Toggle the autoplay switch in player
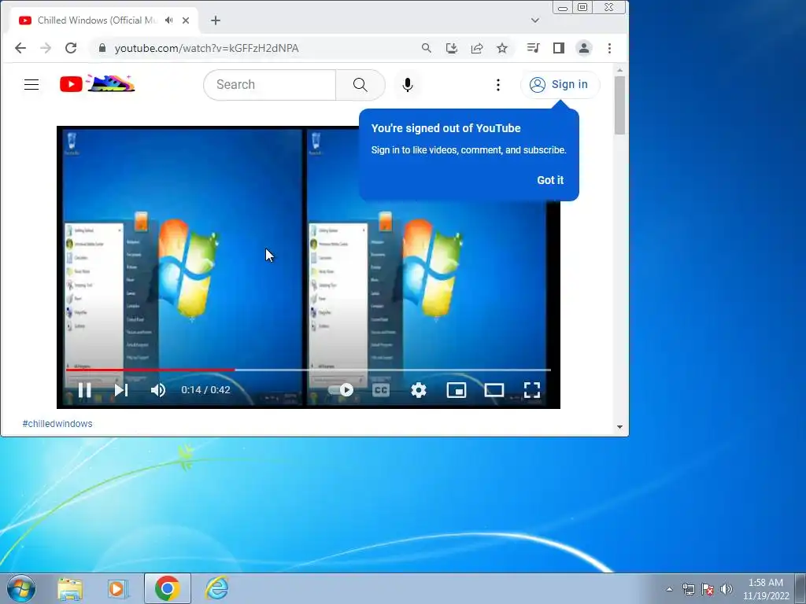 [341, 390]
